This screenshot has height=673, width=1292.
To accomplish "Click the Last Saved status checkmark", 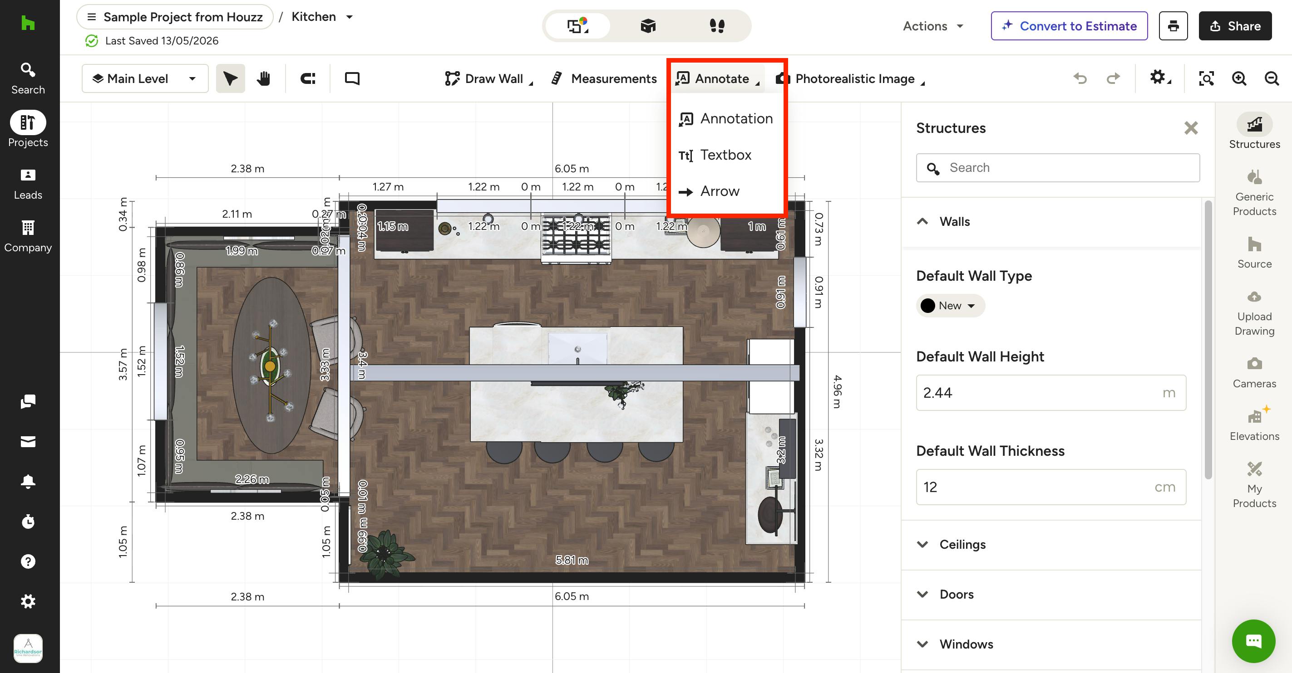I will point(91,41).
